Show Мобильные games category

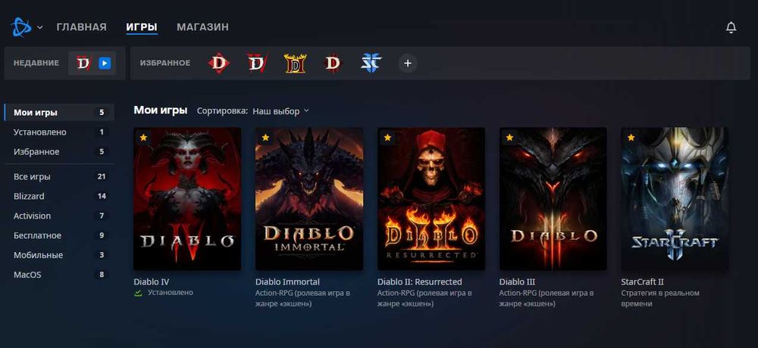(59, 255)
